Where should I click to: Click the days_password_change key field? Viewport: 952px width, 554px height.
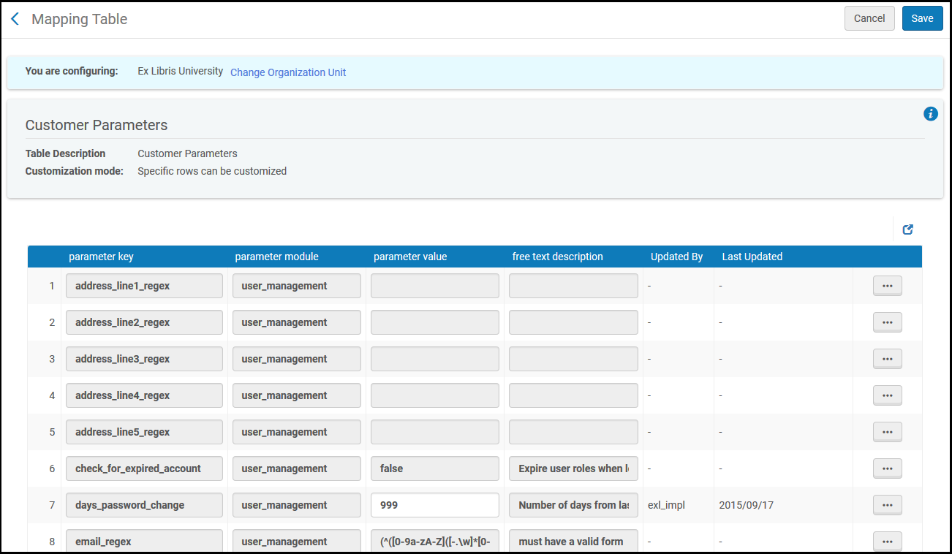click(x=144, y=505)
